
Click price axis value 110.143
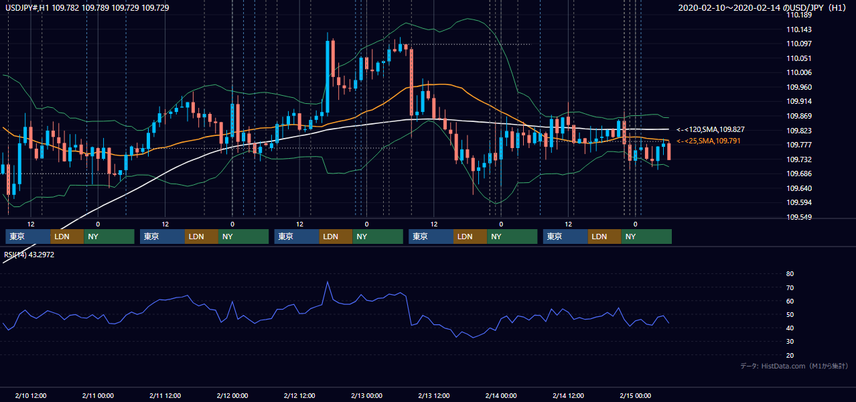click(x=800, y=29)
